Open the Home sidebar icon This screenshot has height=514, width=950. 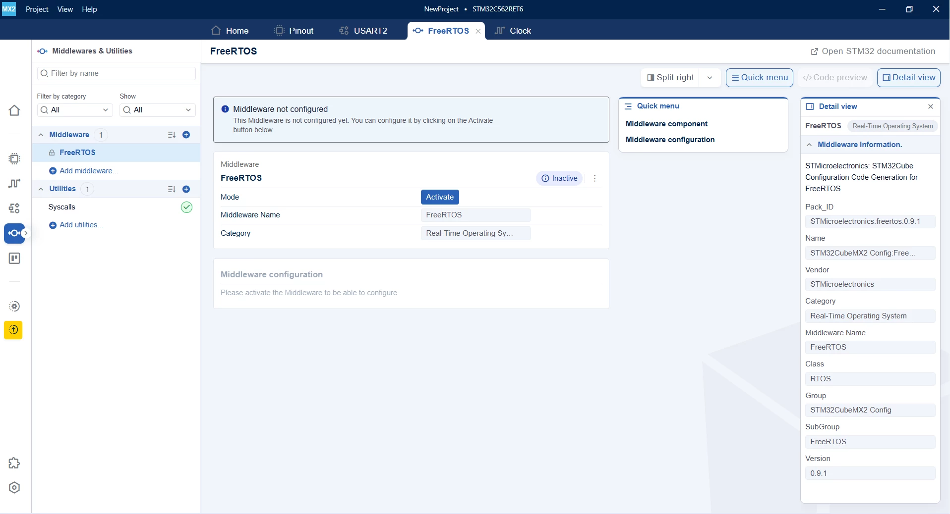(x=14, y=110)
